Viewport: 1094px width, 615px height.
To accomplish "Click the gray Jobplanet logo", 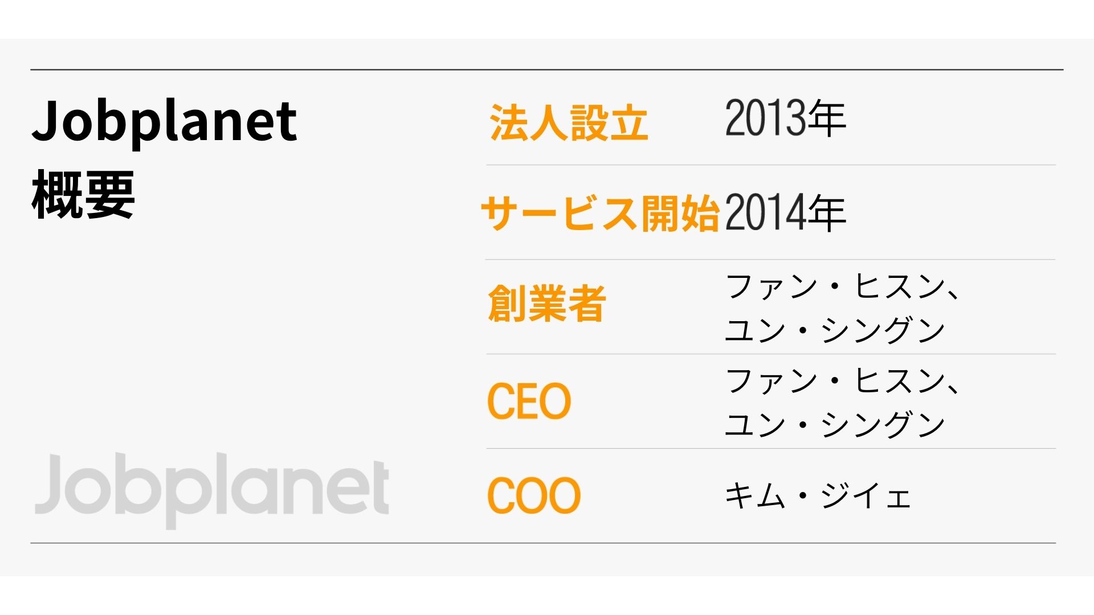I will (x=212, y=490).
